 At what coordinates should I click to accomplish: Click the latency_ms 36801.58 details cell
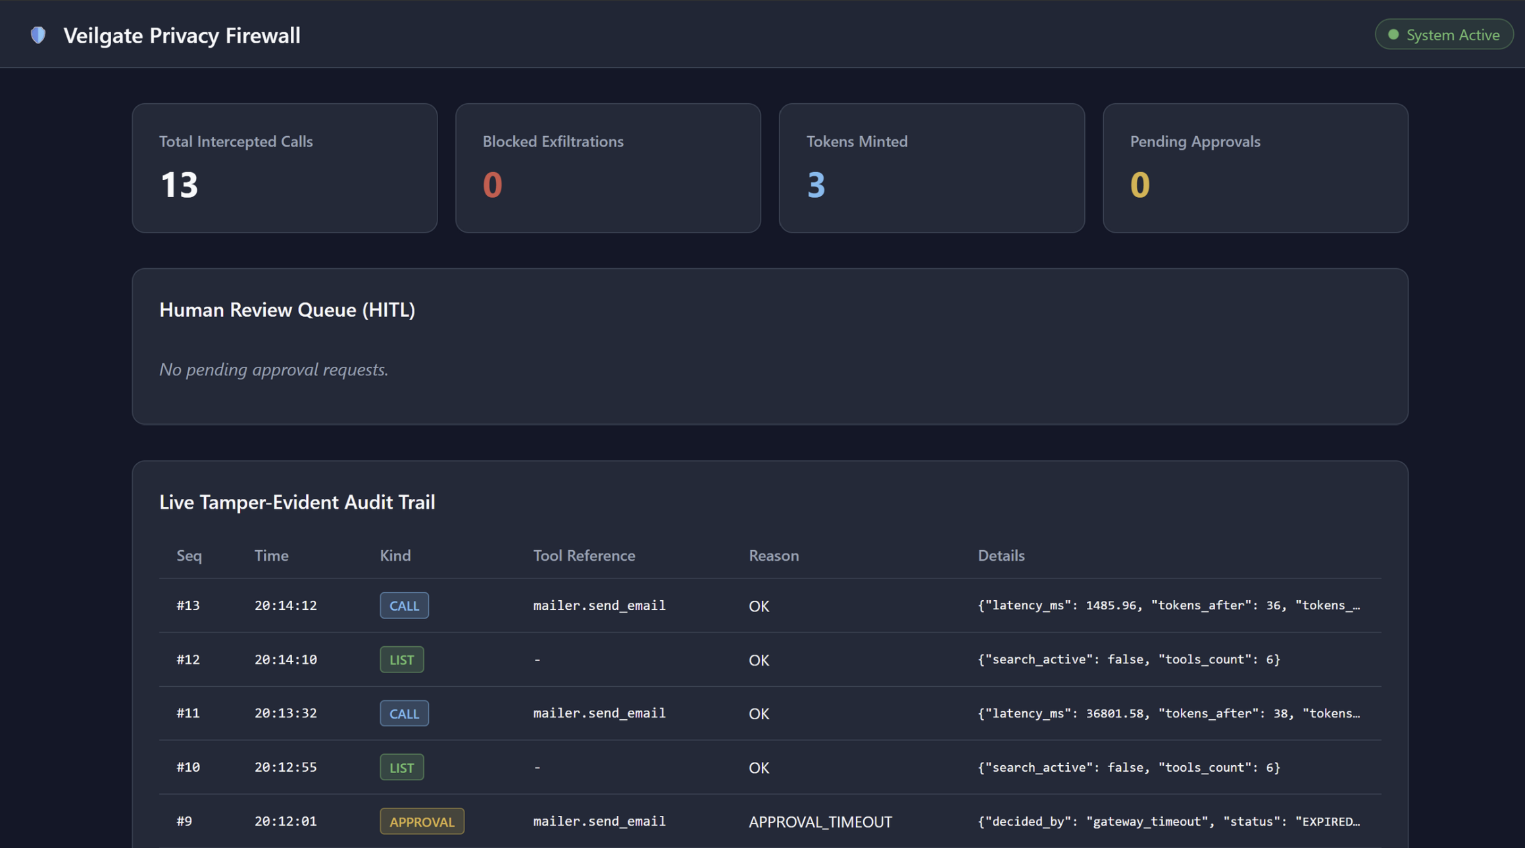[x=1169, y=713]
